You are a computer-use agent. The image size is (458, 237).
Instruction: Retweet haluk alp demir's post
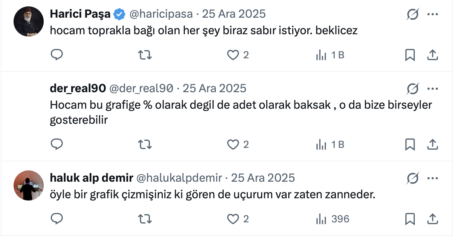coord(145,219)
